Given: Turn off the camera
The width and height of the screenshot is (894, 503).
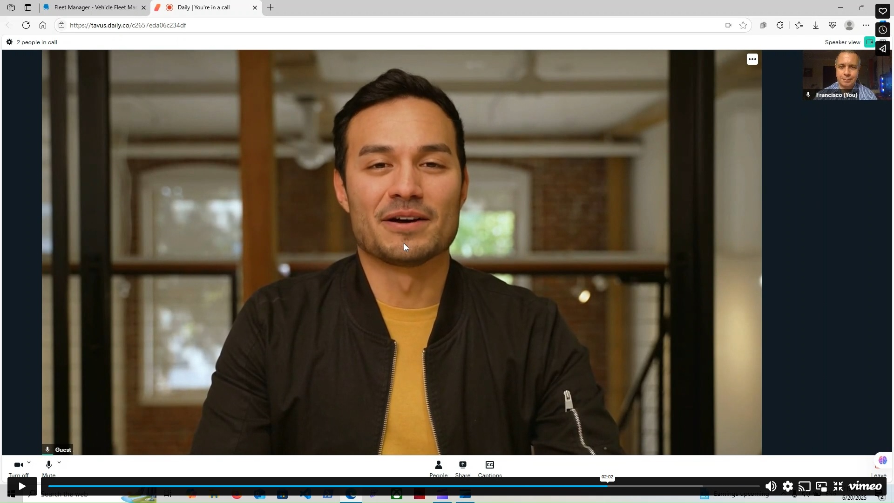Looking at the screenshot, I should (x=18, y=466).
